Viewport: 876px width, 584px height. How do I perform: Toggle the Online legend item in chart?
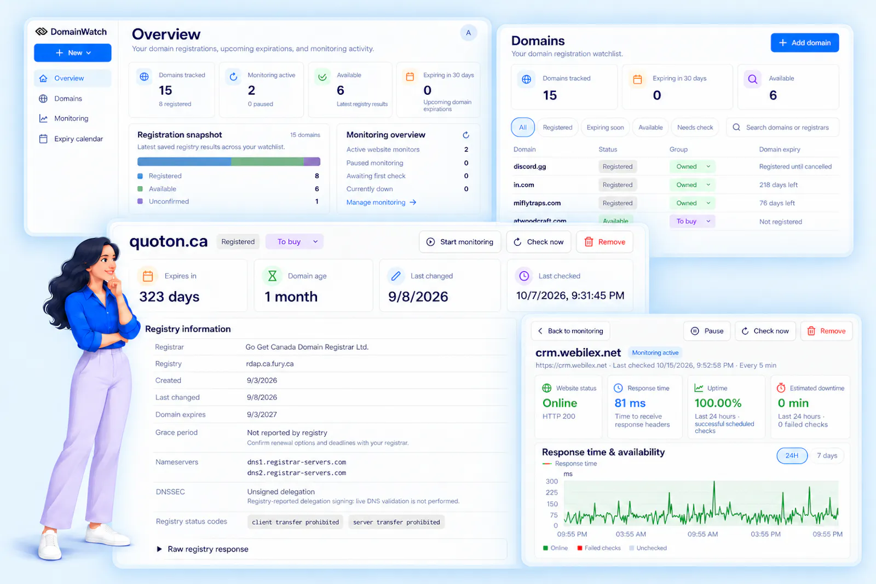[x=555, y=548]
